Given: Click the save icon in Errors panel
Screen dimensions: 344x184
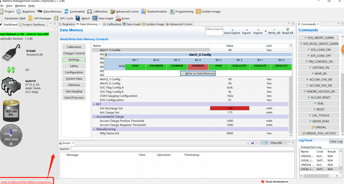Looking at the screenshot, I should point(252,143).
